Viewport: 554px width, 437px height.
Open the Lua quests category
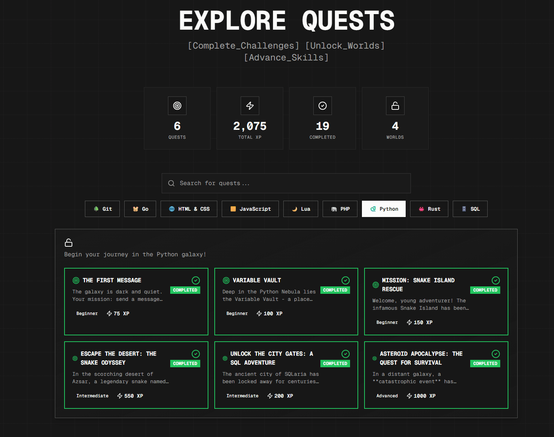point(300,209)
